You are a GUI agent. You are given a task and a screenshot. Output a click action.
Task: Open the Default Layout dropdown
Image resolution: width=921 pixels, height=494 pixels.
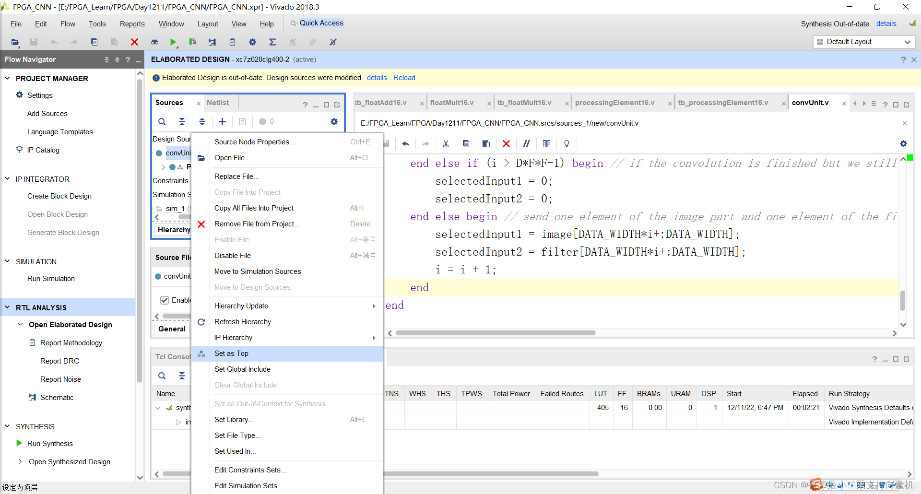tap(864, 42)
